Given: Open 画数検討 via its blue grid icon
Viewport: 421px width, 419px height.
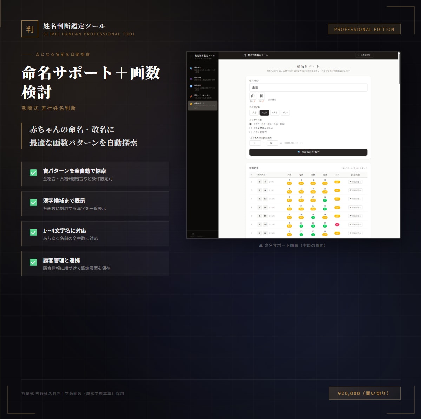Looking at the screenshot, I should 191,86.
